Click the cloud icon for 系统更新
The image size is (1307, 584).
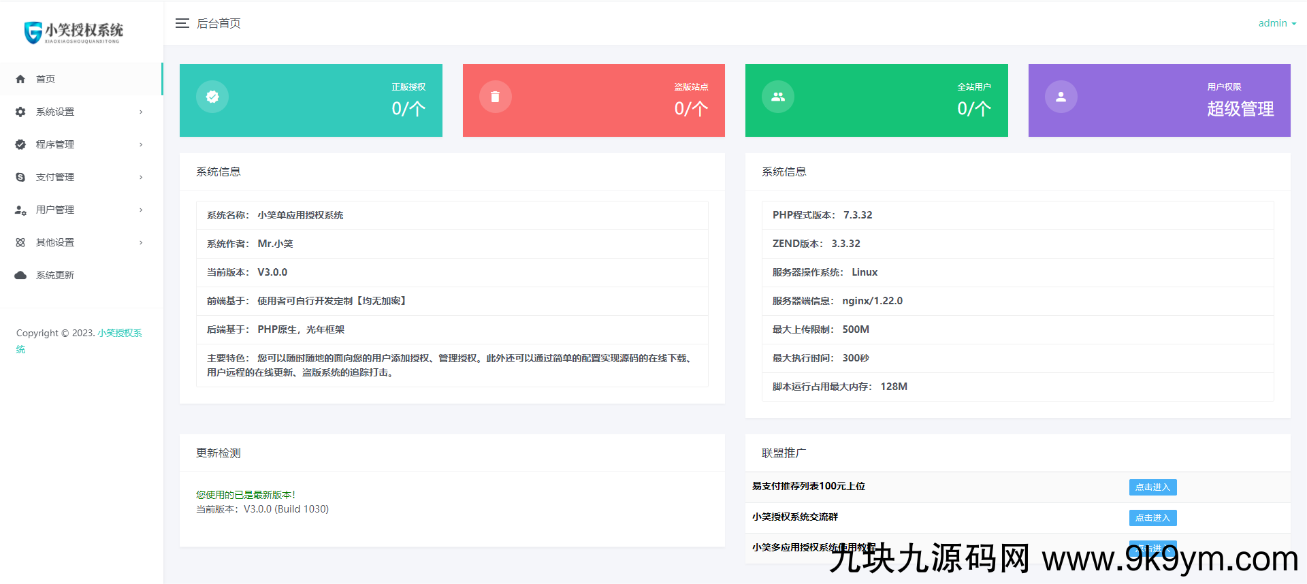point(20,275)
